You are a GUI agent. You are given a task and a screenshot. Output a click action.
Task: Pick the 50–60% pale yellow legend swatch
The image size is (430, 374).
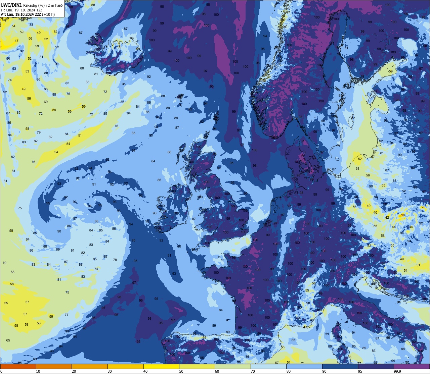click(x=197, y=366)
